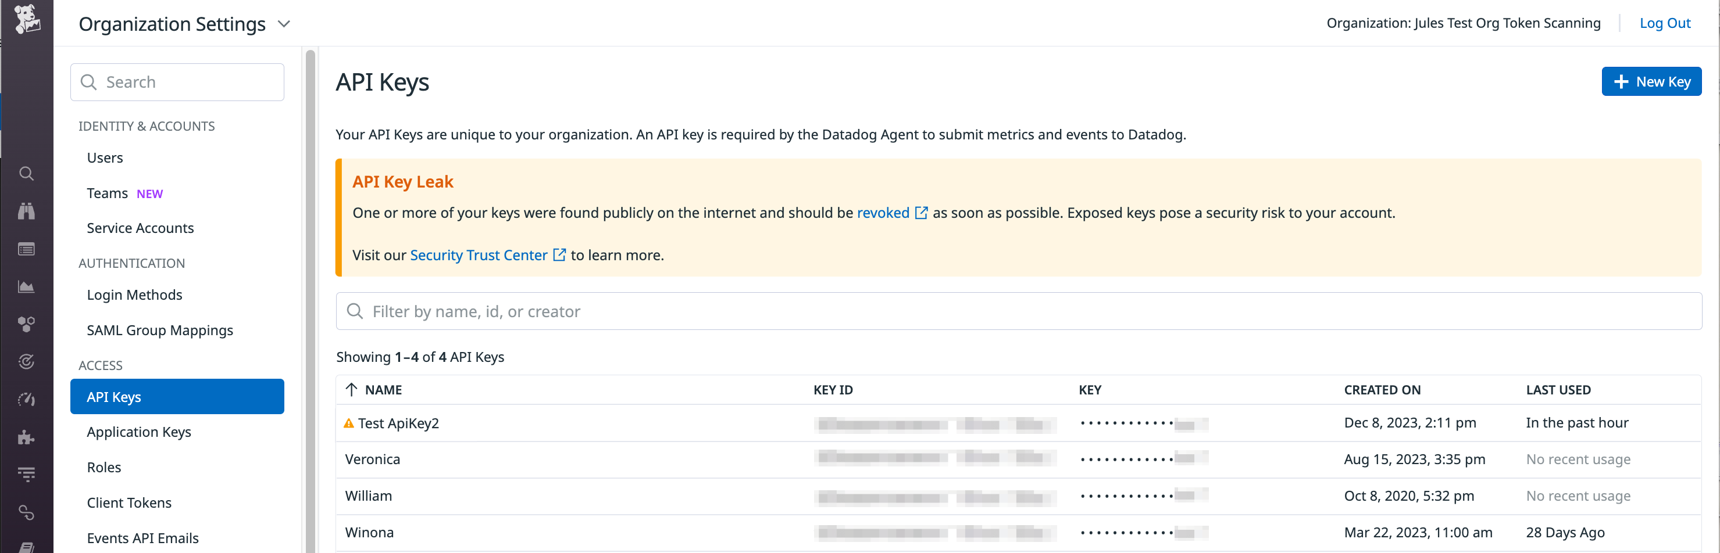Click the Metrics graph icon

pyautogui.click(x=27, y=286)
